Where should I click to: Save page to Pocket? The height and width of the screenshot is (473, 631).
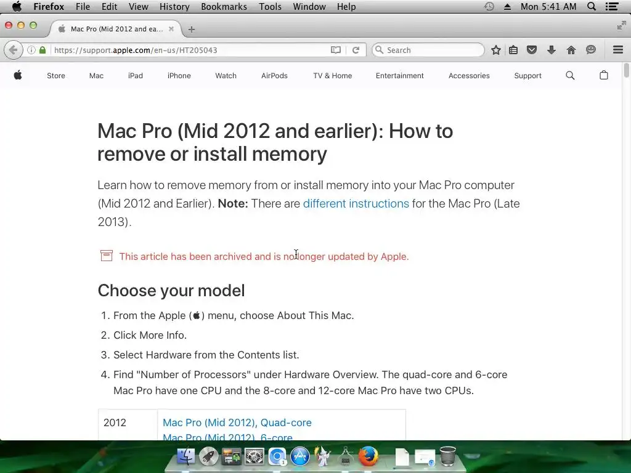(532, 50)
